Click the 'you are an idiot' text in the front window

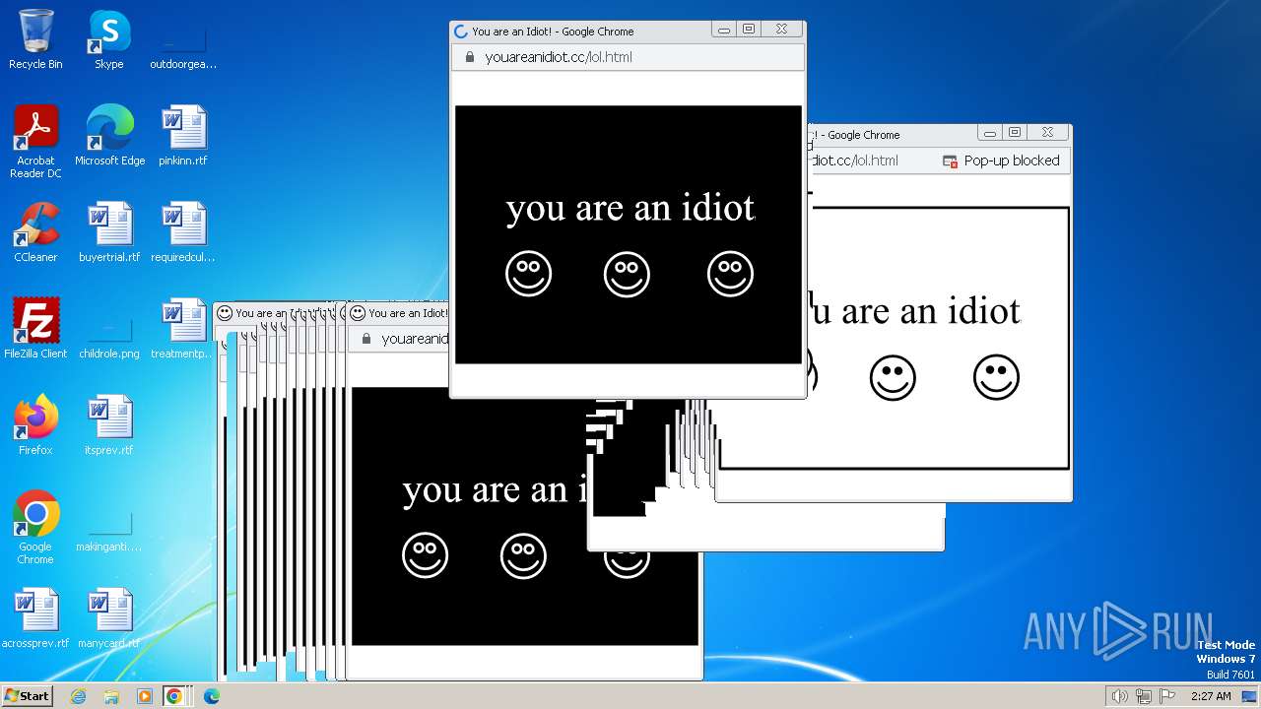coord(630,208)
